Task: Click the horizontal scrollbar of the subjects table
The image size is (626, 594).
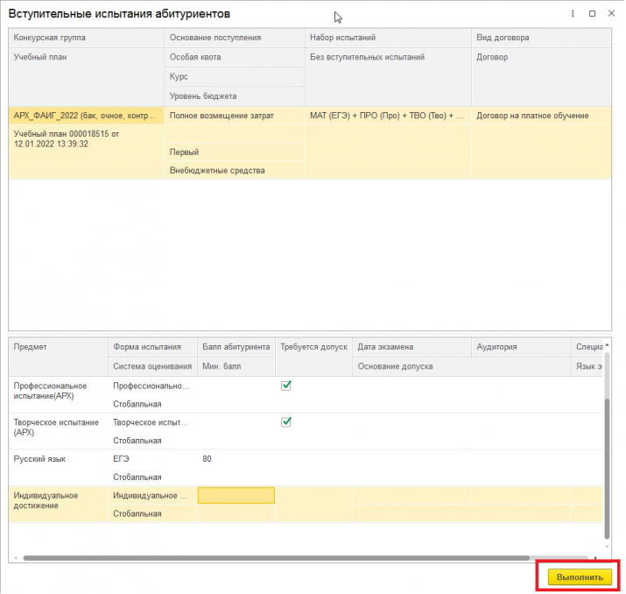Action: (277, 558)
